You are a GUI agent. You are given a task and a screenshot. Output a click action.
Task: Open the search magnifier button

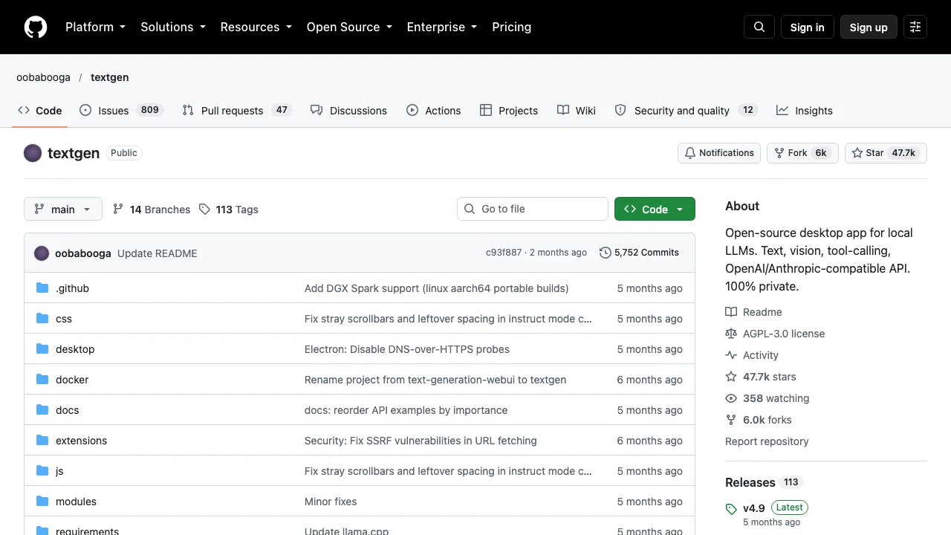[759, 27]
